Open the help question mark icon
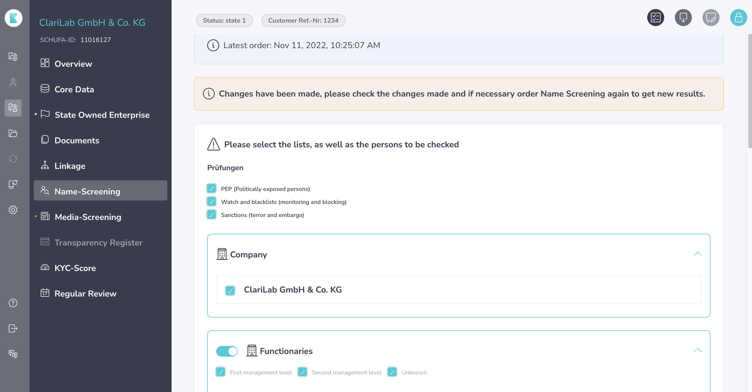 coord(13,303)
